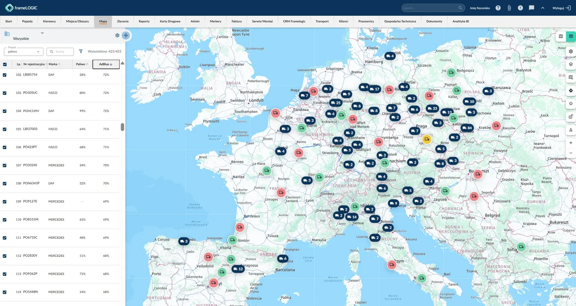Viewport: 576px width, 306px height.
Task: Toggle the checkbox for row PGN1539V
Action: (5, 111)
